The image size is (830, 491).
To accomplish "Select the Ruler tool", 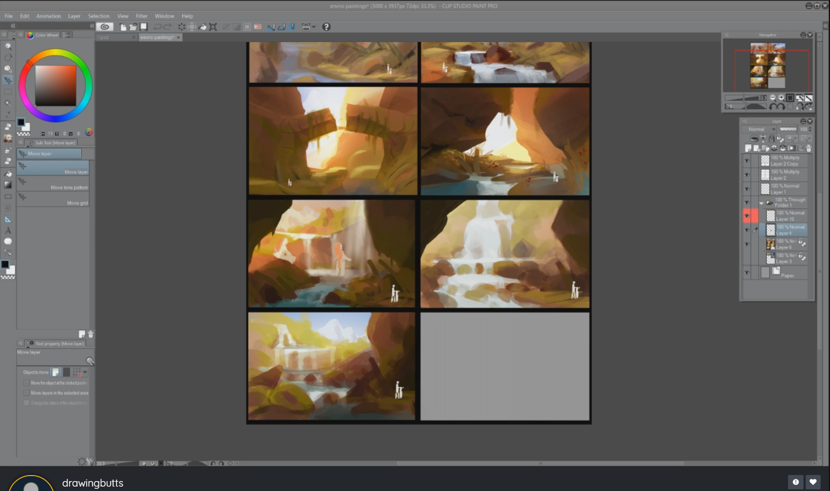I will point(8,219).
